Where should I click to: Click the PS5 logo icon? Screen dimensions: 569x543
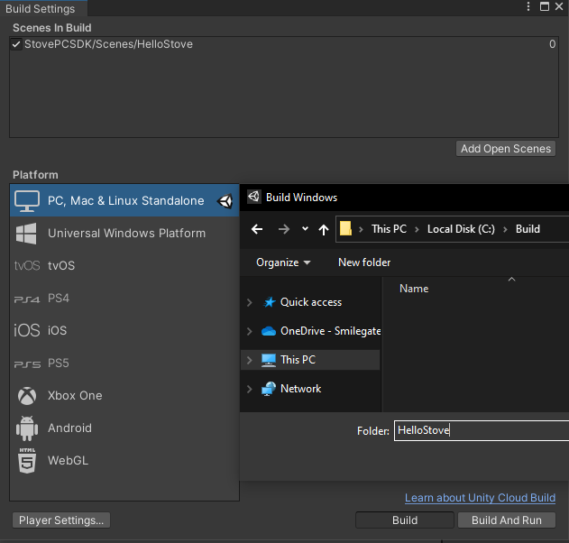(27, 364)
